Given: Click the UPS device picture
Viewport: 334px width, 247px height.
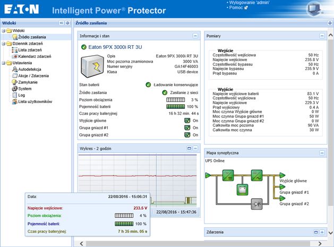Looking at the screenshot, I should pos(92,66).
